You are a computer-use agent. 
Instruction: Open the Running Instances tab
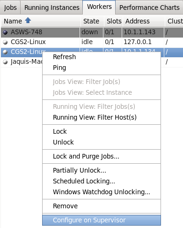click(52, 8)
